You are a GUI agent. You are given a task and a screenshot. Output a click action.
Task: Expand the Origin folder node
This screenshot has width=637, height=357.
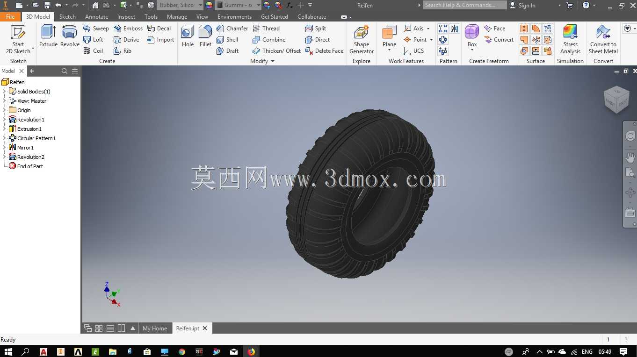pyautogui.click(x=4, y=110)
